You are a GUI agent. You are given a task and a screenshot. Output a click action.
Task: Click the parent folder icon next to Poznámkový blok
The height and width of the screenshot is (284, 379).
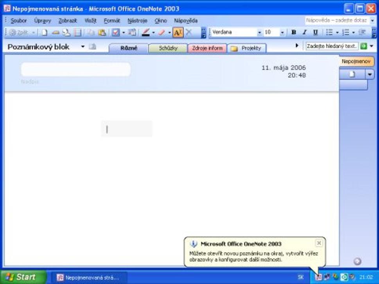click(92, 46)
